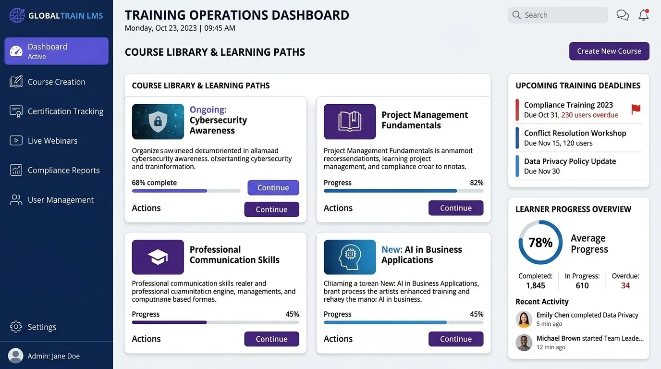Click the Professional Communication Skills title
This screenshot has width=661, height=369.
(234, 255)
